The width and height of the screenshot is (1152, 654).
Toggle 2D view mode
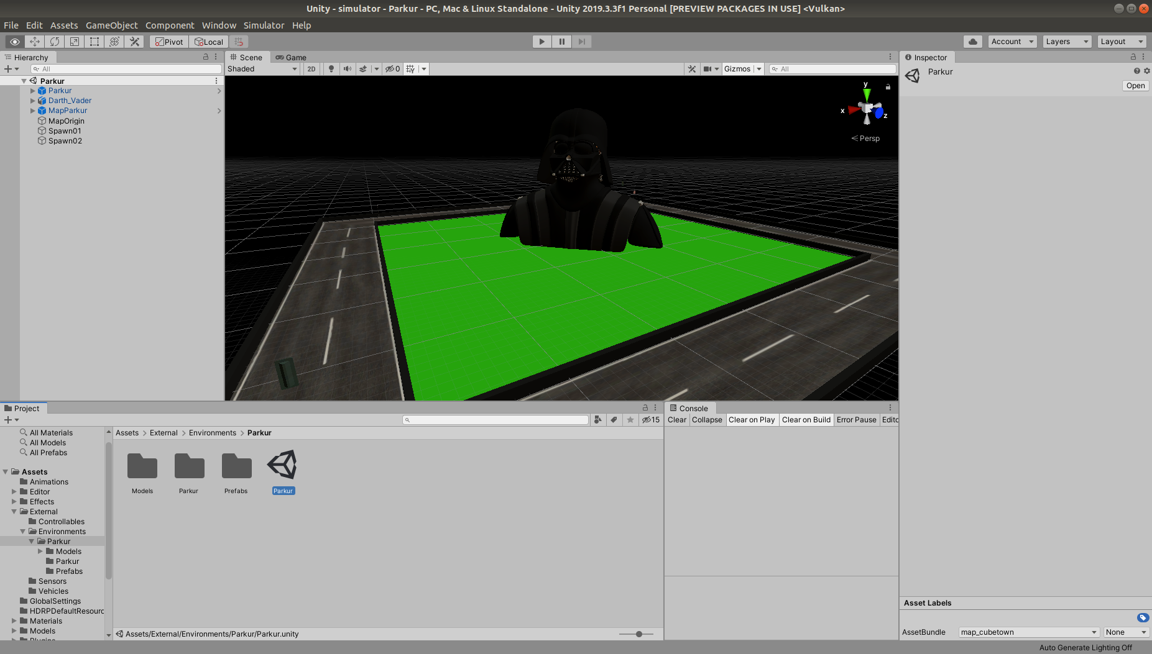311,69
